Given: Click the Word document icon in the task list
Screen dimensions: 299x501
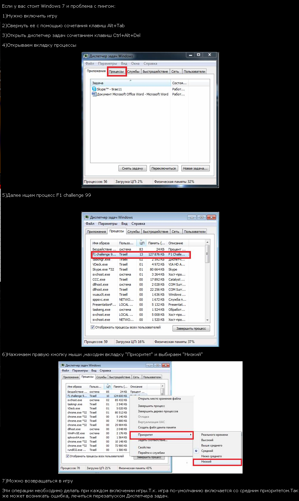Looking at the screenshot, I should pos(94,94).
